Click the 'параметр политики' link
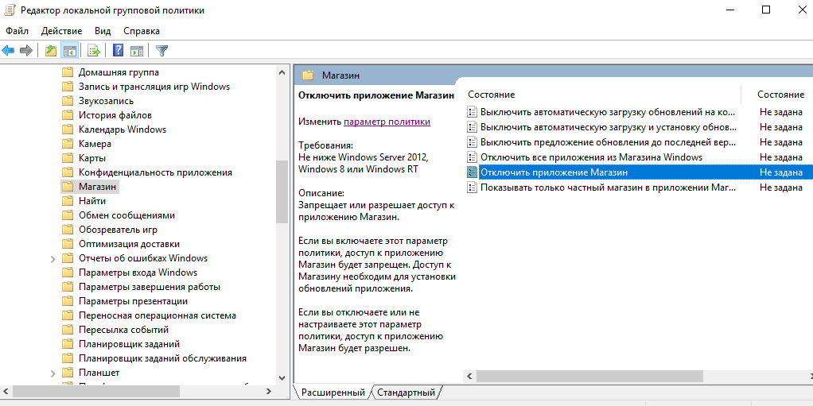This screenshot has height=406, width=813. click(x=387, y=122)
